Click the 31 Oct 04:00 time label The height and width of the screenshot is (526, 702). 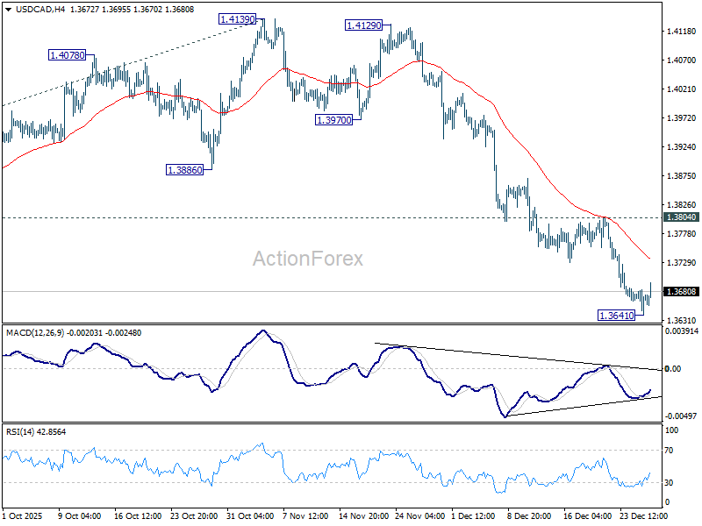[x=250, y=515]
